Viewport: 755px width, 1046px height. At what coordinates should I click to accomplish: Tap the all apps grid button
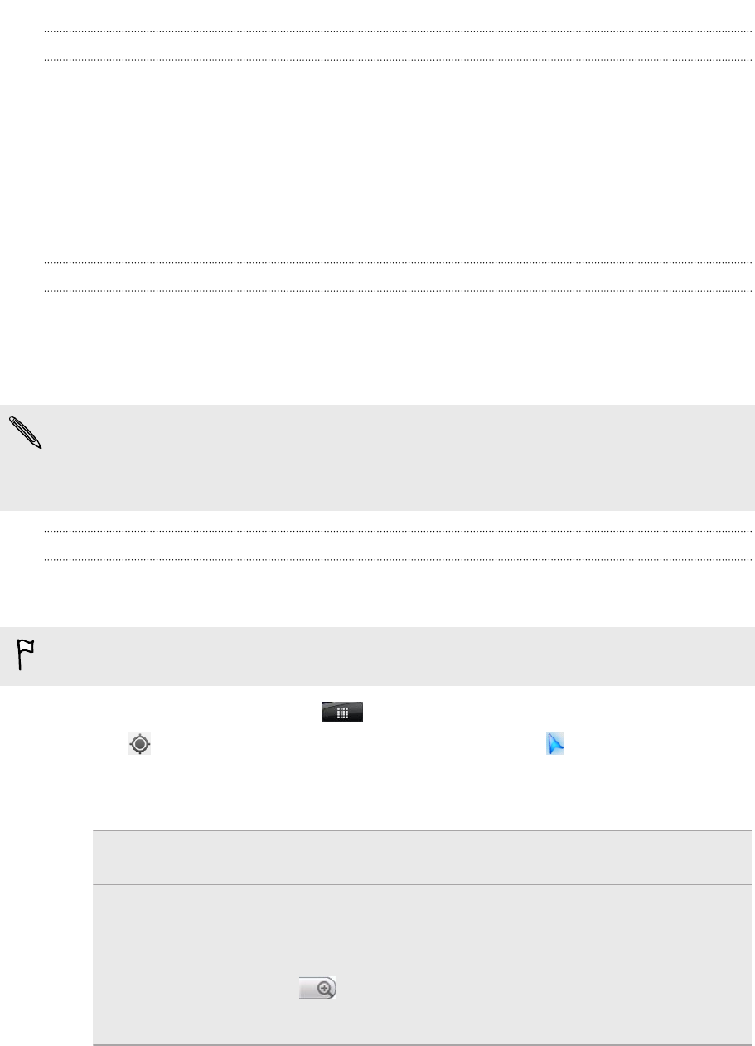(x=342, y=711)
